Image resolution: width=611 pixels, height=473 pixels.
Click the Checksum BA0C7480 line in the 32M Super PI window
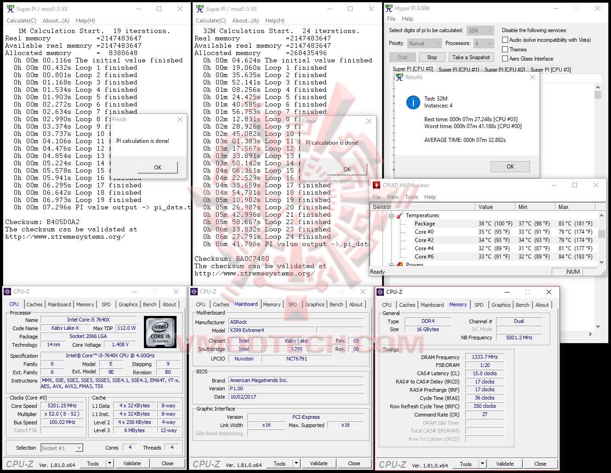pyautogui.click(x=232, y=259)
